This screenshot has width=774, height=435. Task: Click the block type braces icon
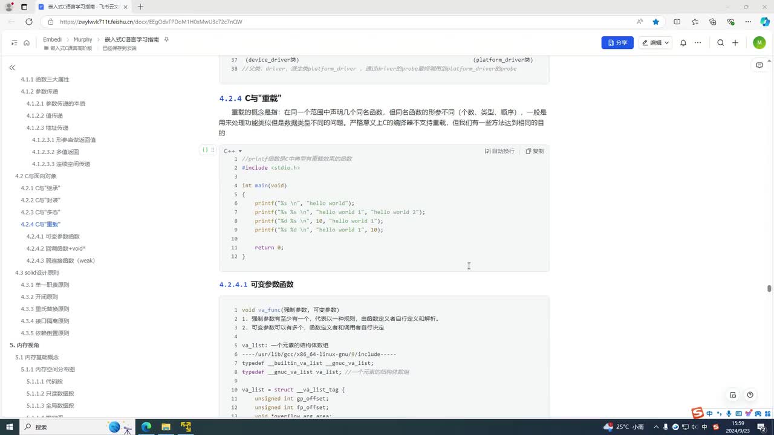click(205, 150)
